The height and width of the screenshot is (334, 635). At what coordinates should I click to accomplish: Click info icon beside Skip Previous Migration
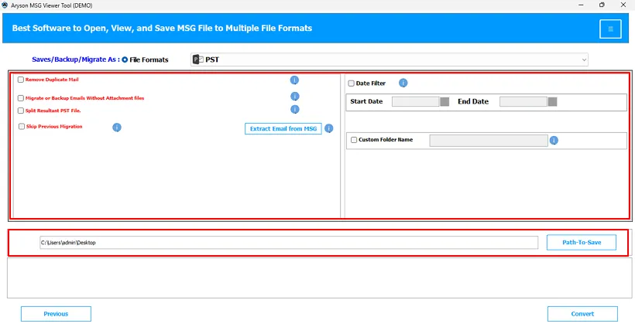[x=117, y=128]
